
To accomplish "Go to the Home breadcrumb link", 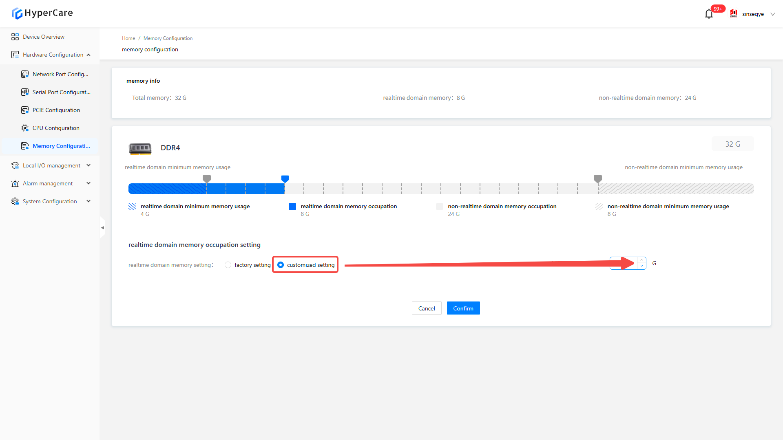I will 128,38.
